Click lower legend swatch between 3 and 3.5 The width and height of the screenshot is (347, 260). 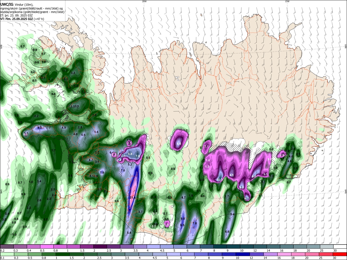click(118, 254)
